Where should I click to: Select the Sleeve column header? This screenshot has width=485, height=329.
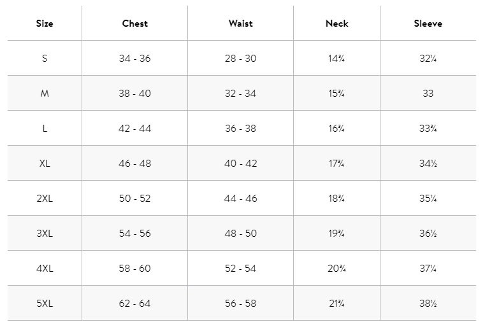pyautogui.click(x=428, y=24)
